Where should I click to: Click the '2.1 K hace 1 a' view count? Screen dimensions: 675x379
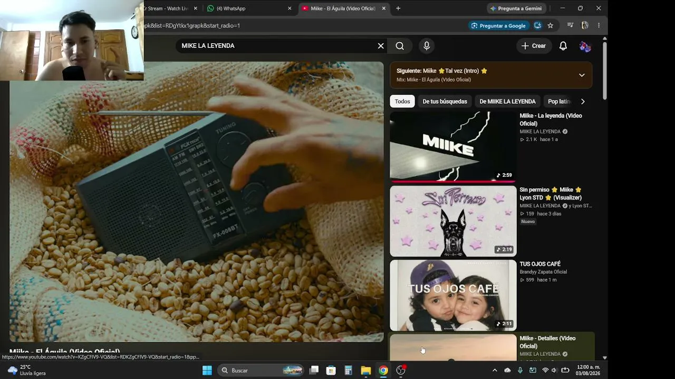538,139
